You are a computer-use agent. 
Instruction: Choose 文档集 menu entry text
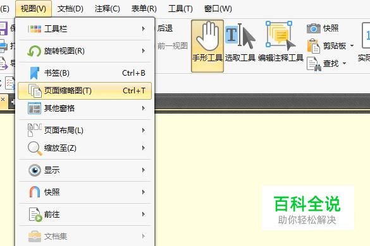pos(56,236)
